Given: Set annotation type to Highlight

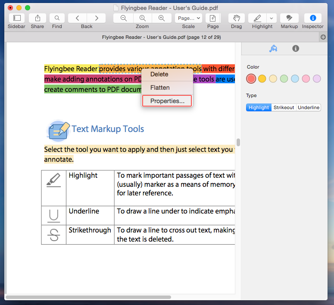Looking at the screenshot, I should [x=259, y=107].
